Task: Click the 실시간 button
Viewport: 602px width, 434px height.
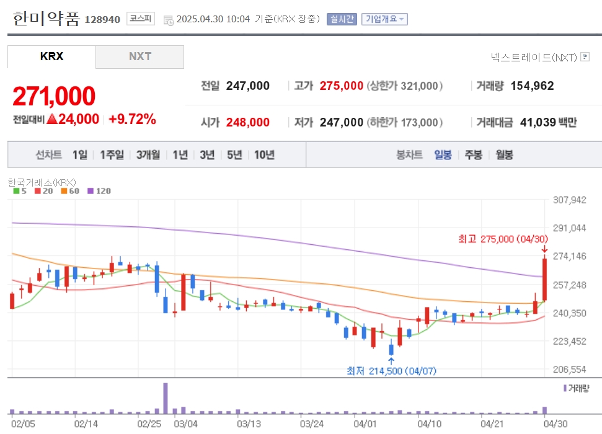Action: tap(342, 19)
